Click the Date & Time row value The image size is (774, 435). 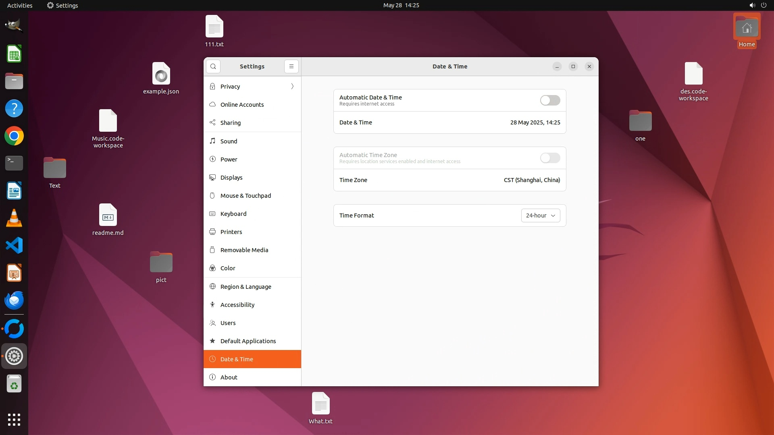point(535,122)
